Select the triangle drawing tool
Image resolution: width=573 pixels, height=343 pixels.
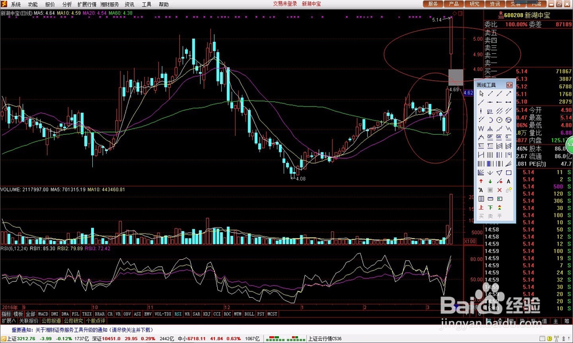tap(499, 172)
